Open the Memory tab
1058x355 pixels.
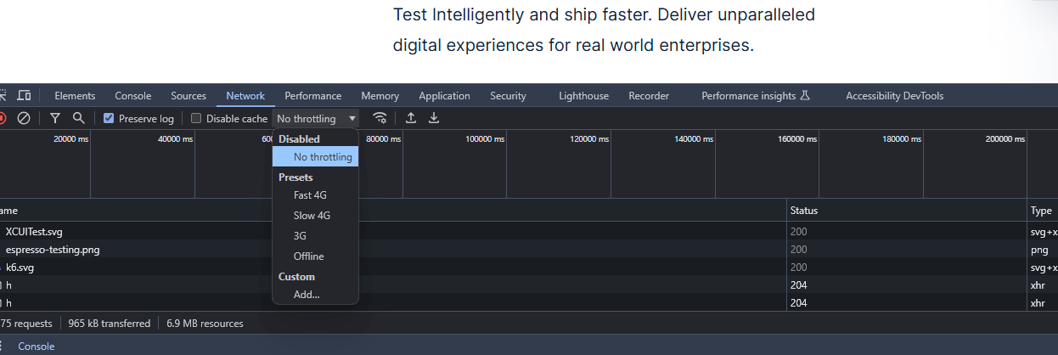click(x=380, y=96)
